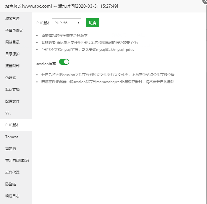The image size is (207, 204).
Task: Switch to 网站目录 section
Action: [16, 42]
